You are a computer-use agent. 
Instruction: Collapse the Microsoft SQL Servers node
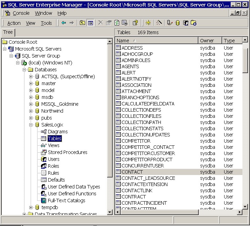pos(4,49)
